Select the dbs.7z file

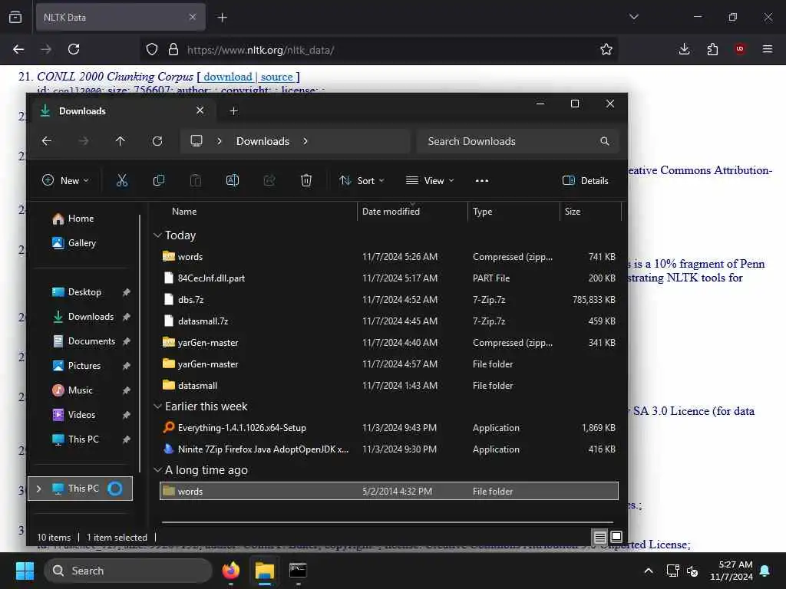[389, 300]
